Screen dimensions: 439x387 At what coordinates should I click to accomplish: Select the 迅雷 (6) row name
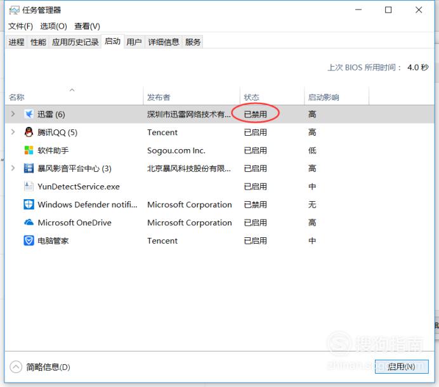[x=51, y=114]
